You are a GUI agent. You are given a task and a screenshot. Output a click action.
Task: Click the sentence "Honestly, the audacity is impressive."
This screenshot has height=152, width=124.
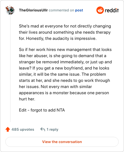click(61, 38)
